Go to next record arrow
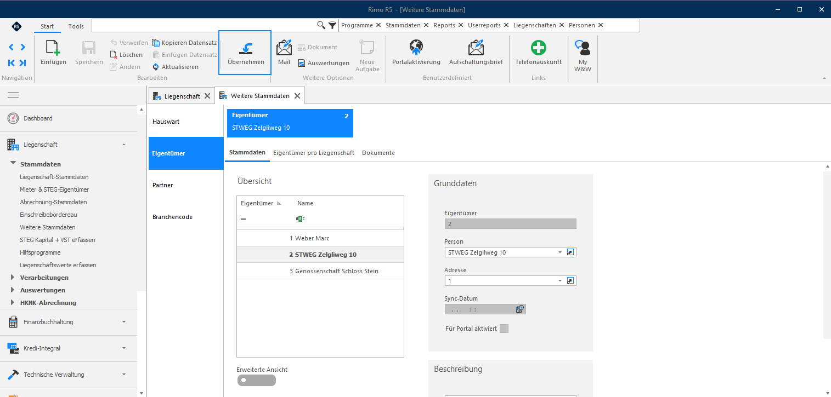 point(22,47)
